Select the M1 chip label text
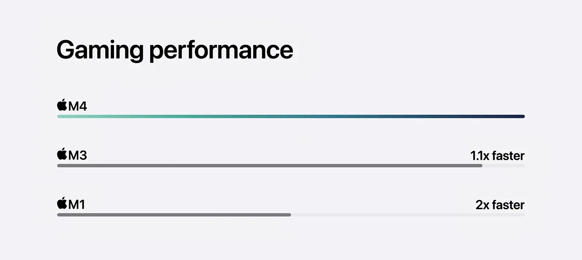 click(x=76, y=205)
